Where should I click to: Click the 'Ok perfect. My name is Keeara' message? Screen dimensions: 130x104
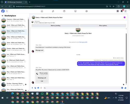pyautogui.click(x=52, y=70)
